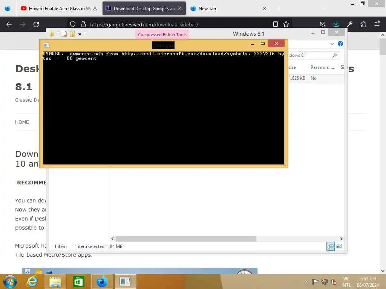Reload the gadgetsrevived page
Viewport: 386px width, 289px height.
pos(36,24)
